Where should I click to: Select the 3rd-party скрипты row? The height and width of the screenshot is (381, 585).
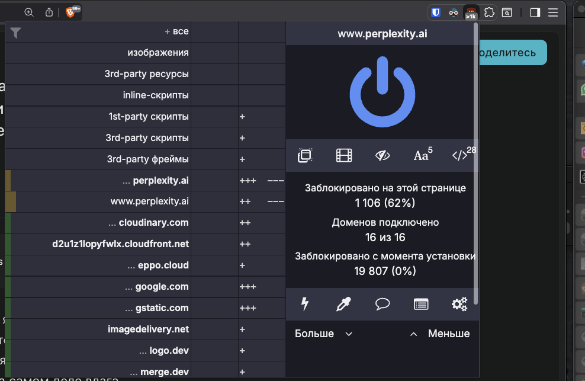click(147, 138)
